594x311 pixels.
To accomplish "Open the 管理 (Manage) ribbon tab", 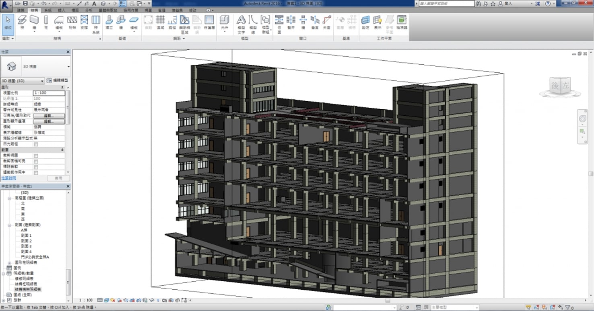I will [161, 10].
